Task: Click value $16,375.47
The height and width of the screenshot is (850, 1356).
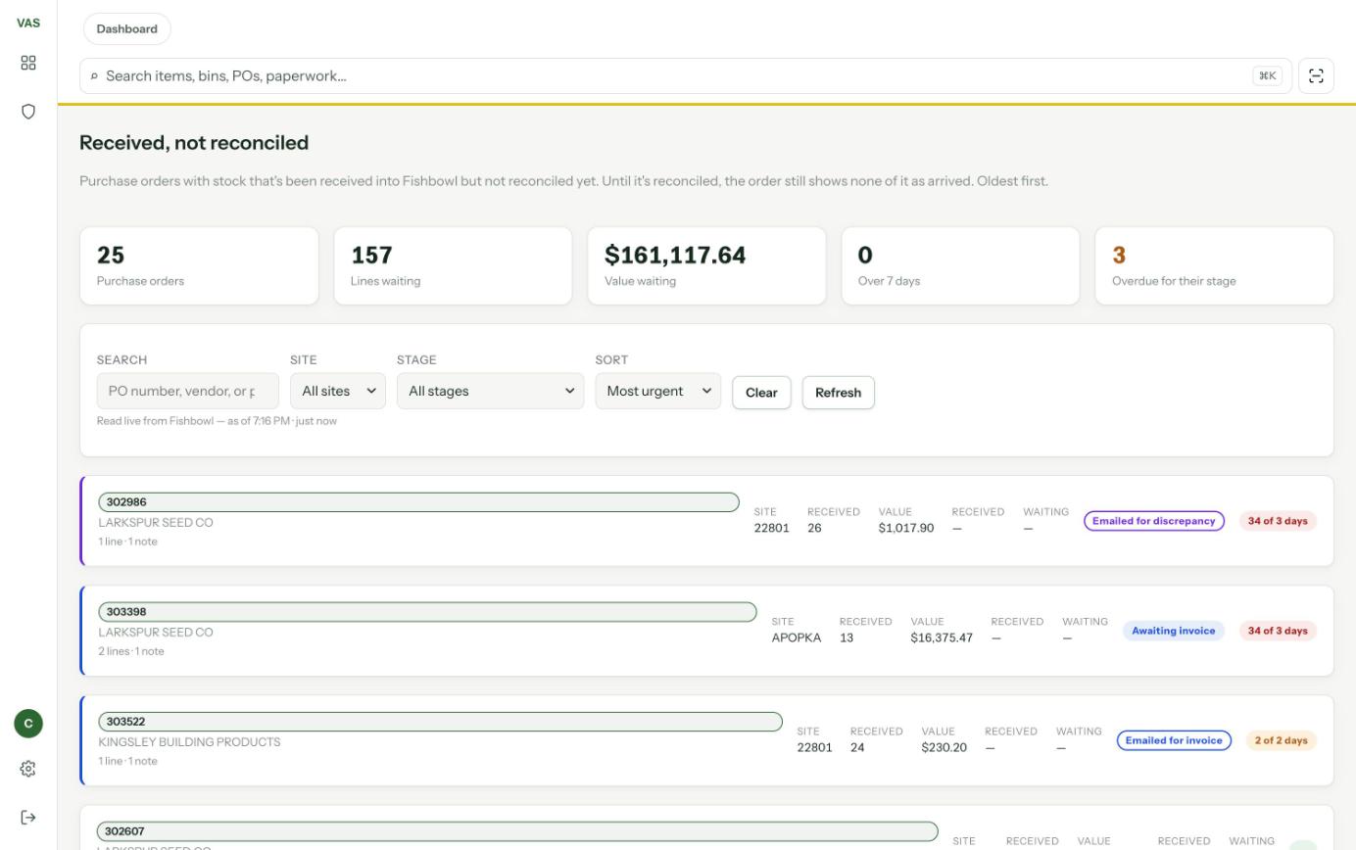Action: coord(942,637)
